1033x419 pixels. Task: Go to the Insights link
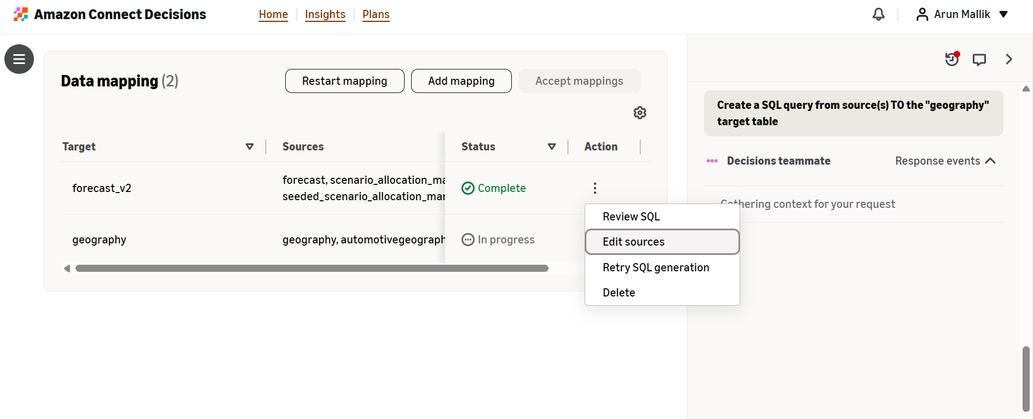[325, 14]
